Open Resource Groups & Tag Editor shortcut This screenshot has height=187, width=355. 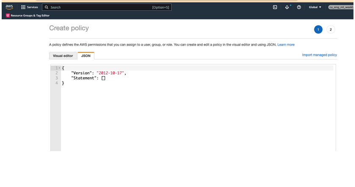[x=28, y=16]
